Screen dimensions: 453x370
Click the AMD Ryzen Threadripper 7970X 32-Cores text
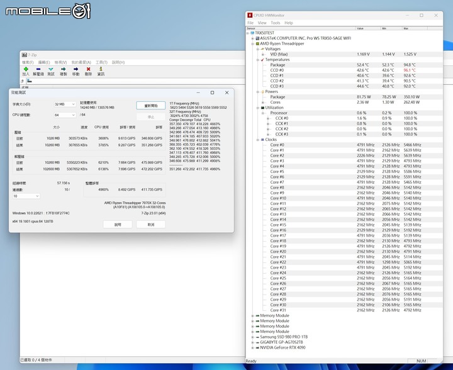(135, 203)
